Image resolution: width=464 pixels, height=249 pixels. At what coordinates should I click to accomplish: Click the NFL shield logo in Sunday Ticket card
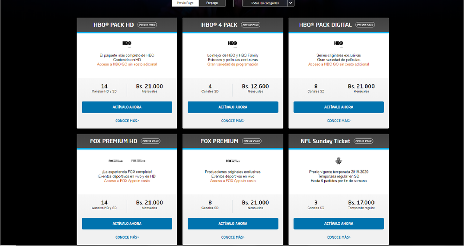[x=338, y=161]
